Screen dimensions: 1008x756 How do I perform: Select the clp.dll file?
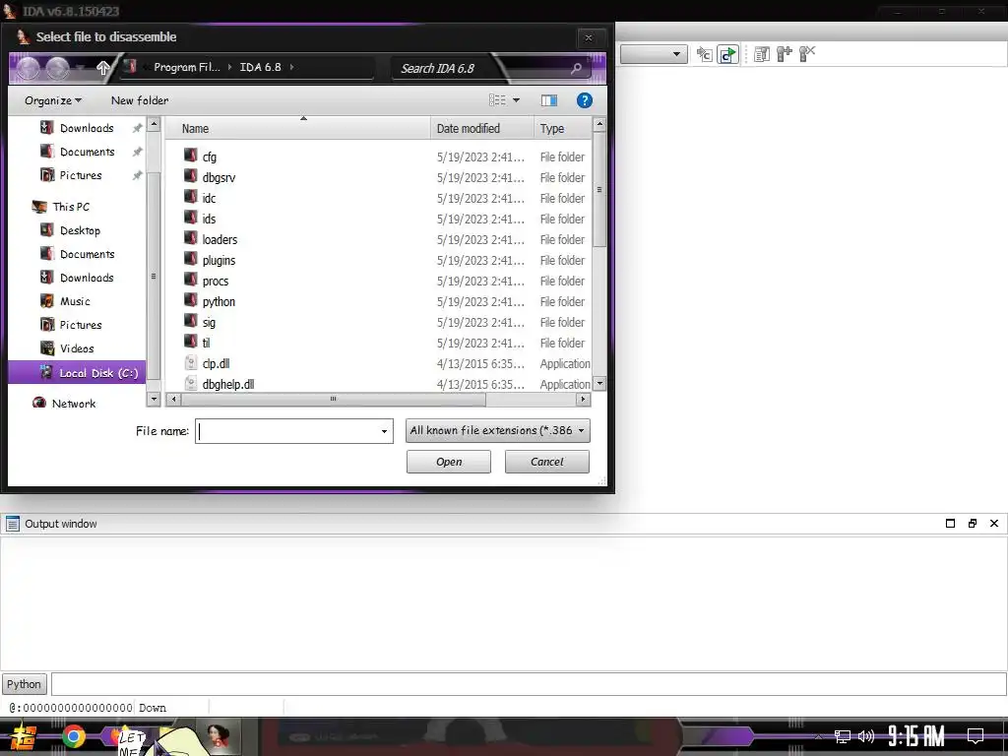(x=216, y=363)
